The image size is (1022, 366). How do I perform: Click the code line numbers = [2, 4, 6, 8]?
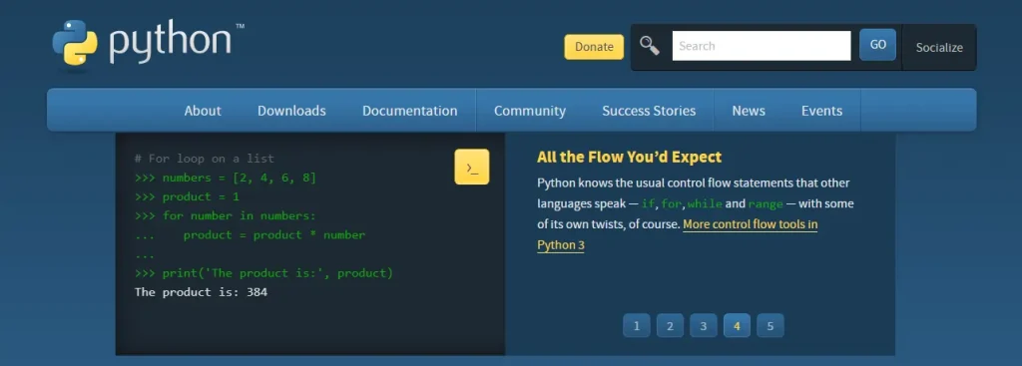point(226,178)
